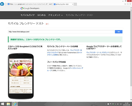Click the search magnifier in address bar
Viewport: 132px width, 106px height.
tap(47, 4)
